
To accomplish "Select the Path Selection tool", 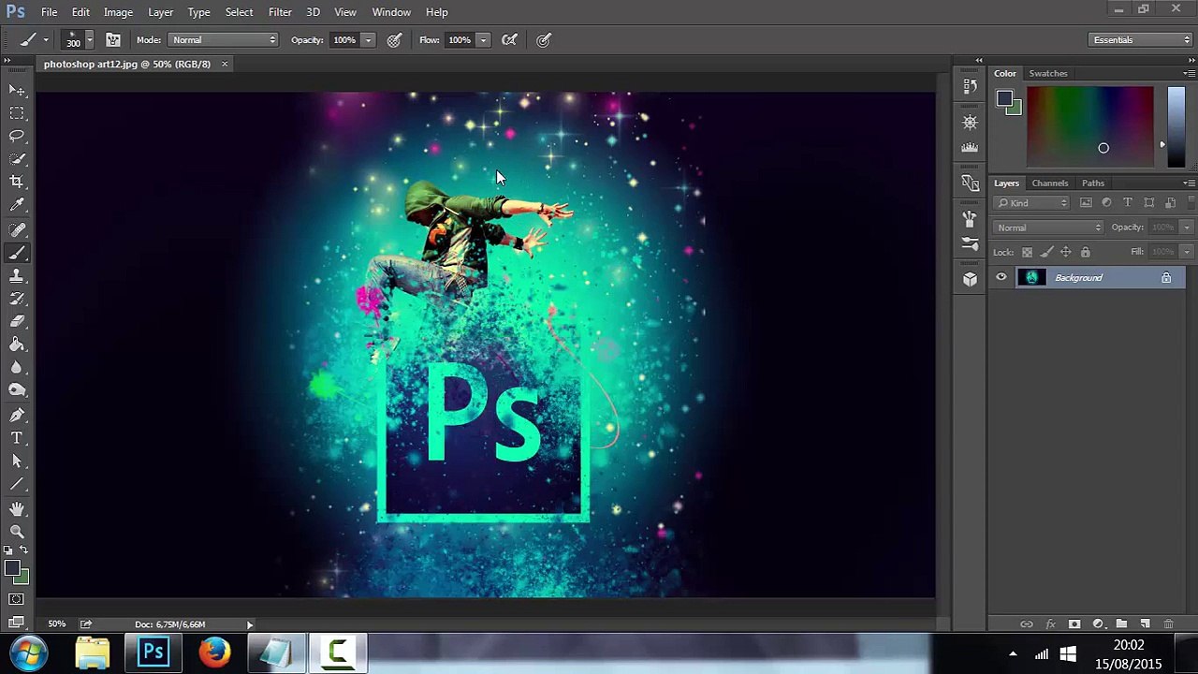I will (17, 461).
